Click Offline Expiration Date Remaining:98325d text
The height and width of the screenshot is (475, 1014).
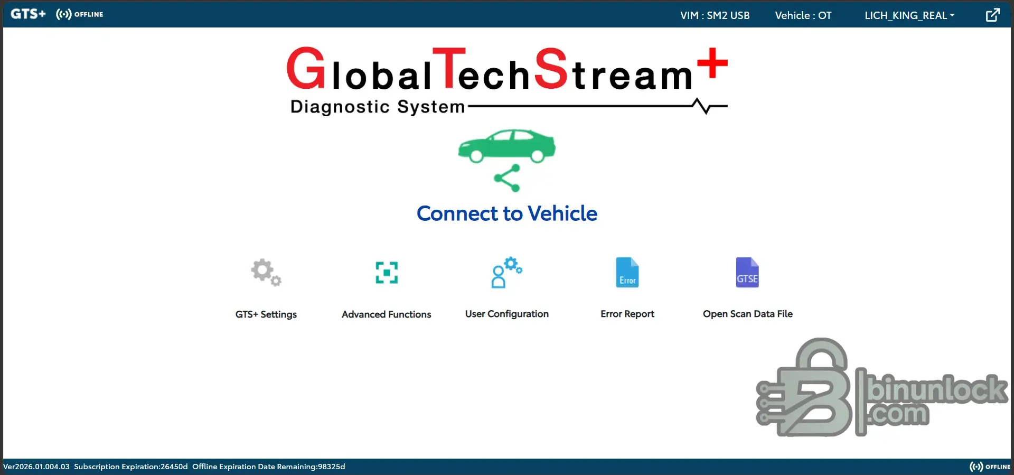click(x=269, y=467)
